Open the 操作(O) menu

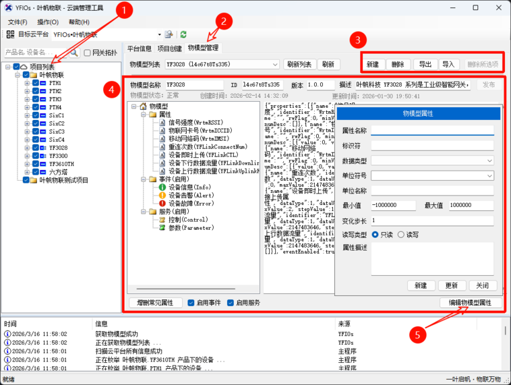48,22
